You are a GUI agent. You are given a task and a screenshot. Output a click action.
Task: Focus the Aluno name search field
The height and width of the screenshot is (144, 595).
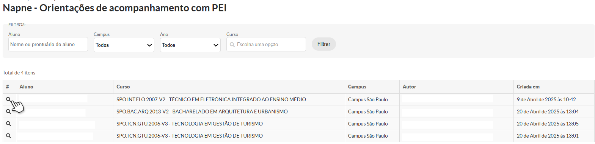point(48,44)
